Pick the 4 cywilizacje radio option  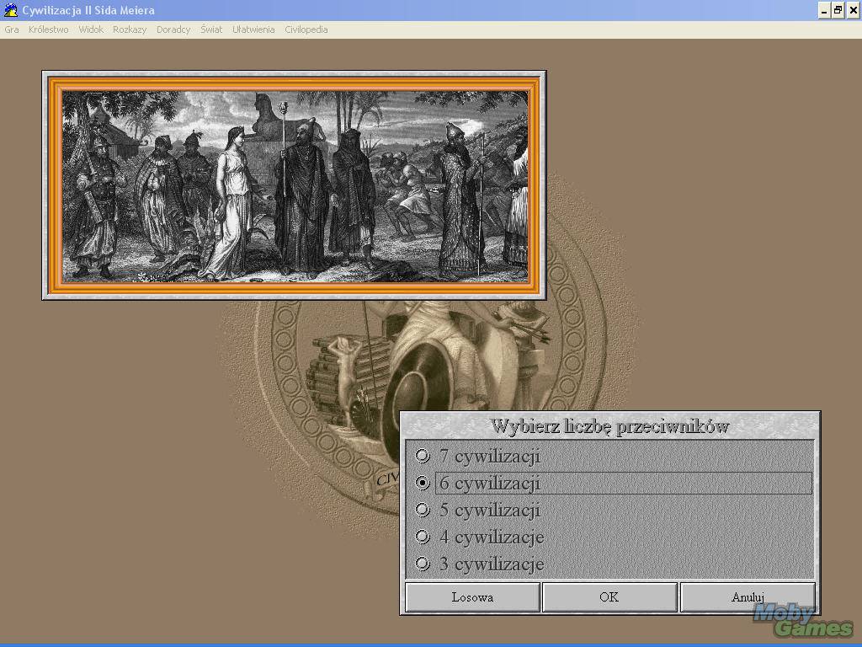[423, 537]
